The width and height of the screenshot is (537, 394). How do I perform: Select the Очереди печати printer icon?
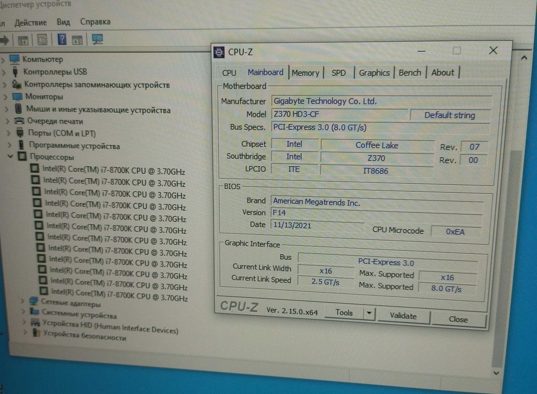[x=19, y=121]
